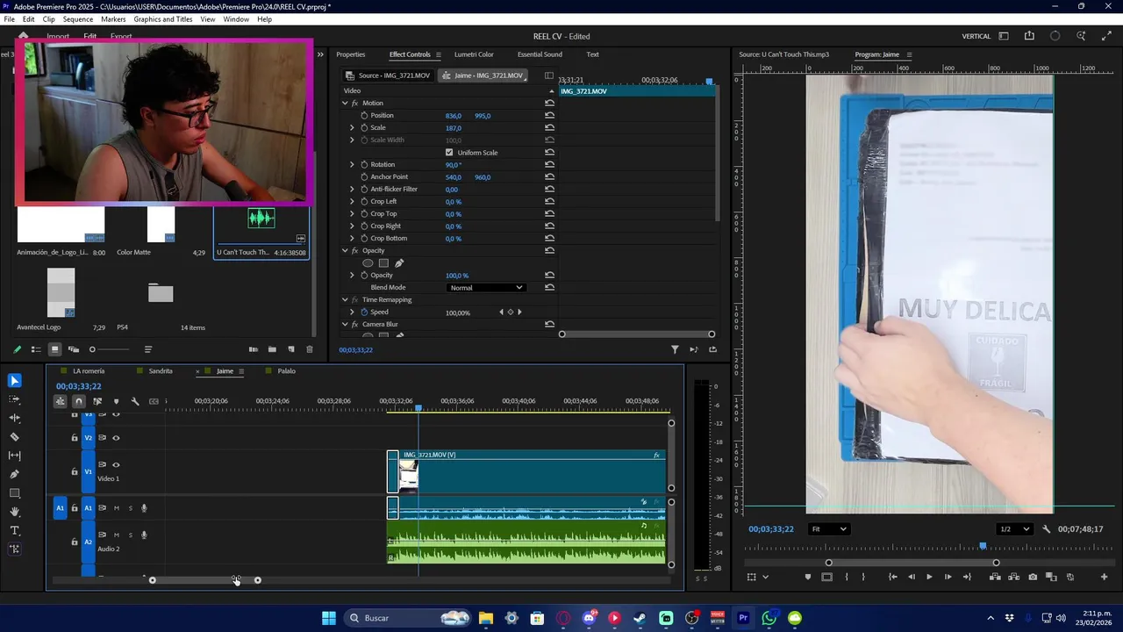Open the Sequence menu

78,19
